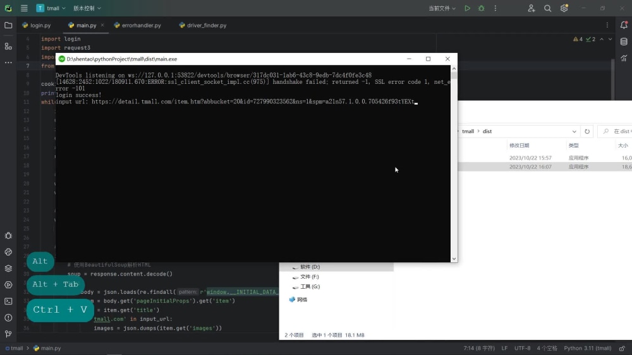Open the LF line separator selector
Image resolution: width=632 pixels, height=355 pixels.
point(504,348)
